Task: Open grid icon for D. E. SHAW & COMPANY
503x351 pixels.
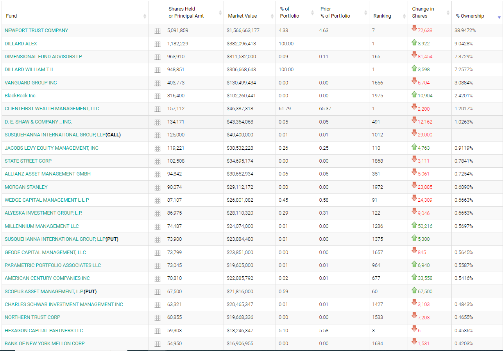Action: 158,122
